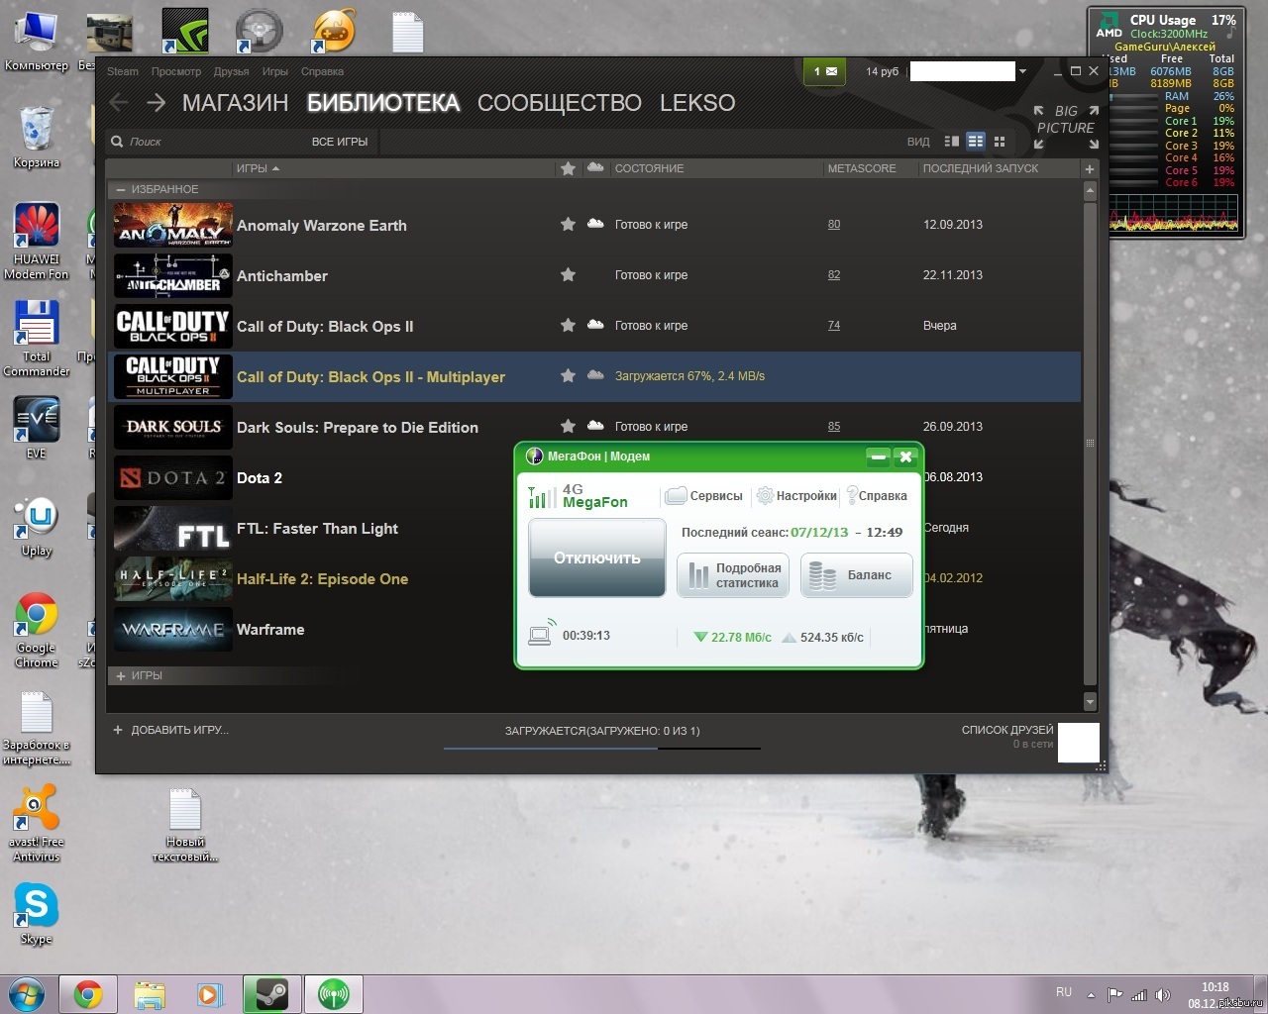Viewport: 1268px width, 1014px height.
Task: Open Metascore 85 link for Dark Souls
Action: (834, 427)
